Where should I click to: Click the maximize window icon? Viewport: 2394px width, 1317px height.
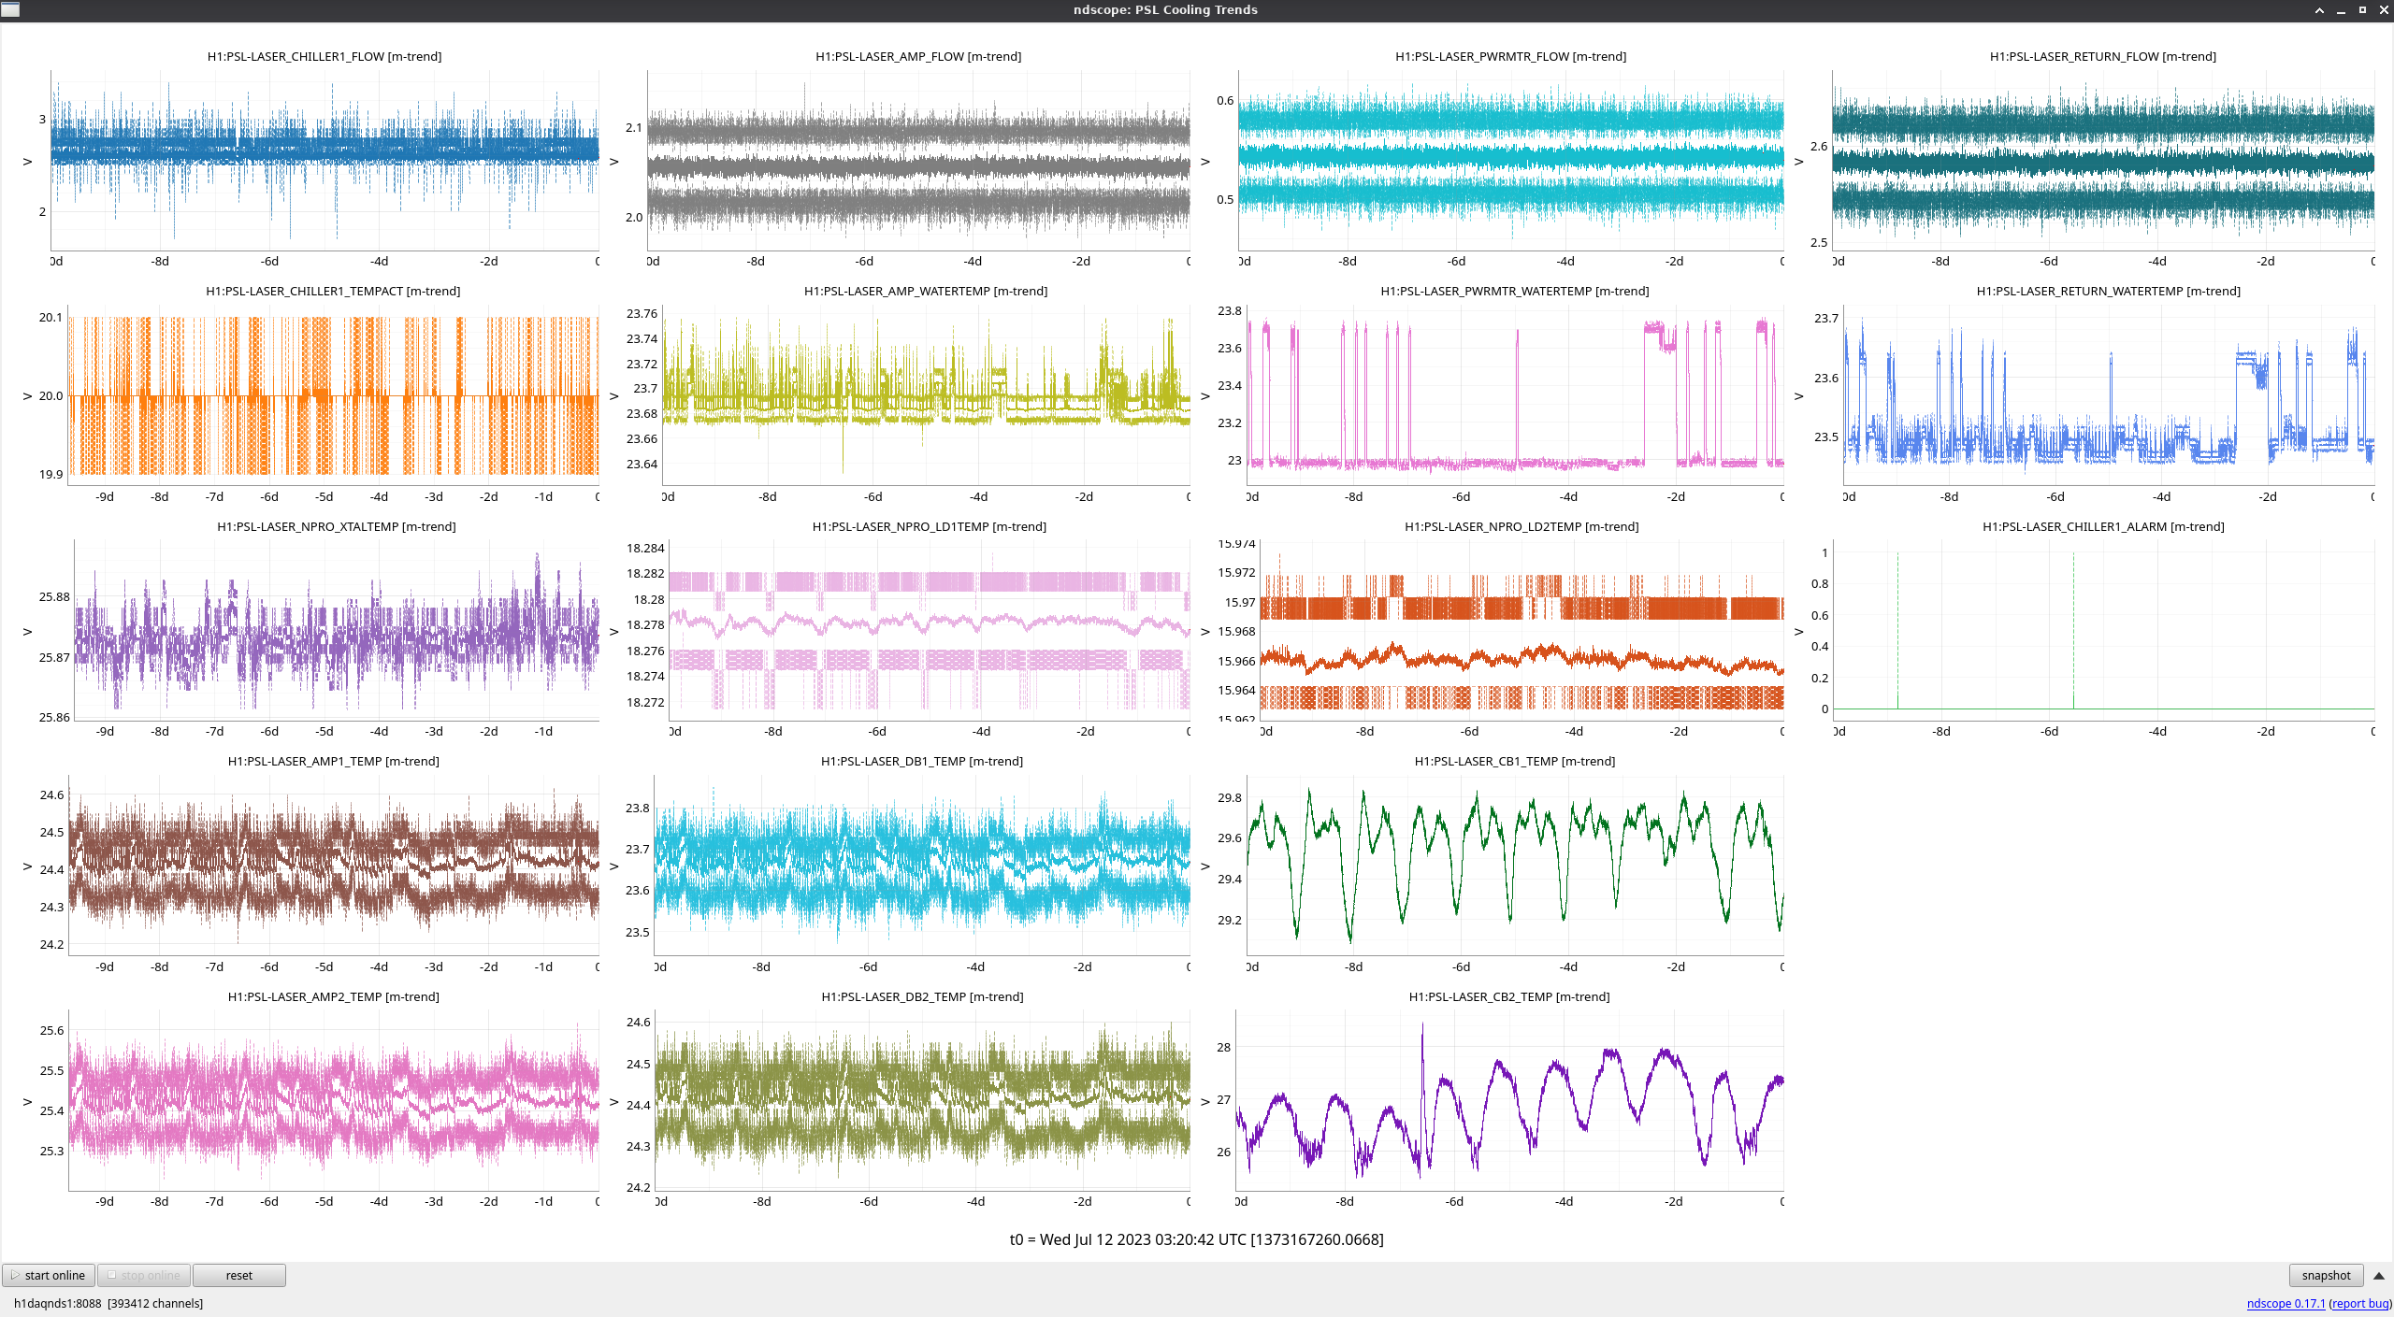point(2362,10)
